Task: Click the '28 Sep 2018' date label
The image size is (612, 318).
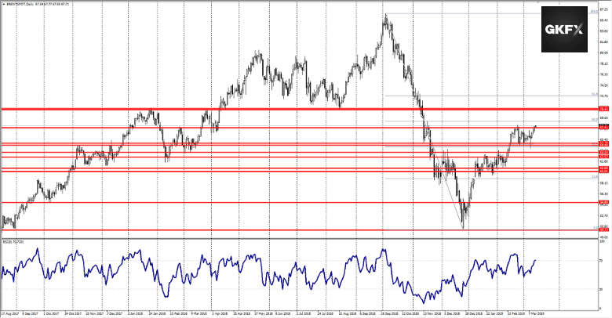Action: click(390, 313)
